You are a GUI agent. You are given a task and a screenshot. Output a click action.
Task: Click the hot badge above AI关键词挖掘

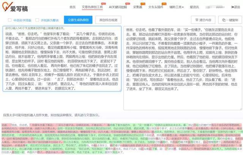[128, 3]
